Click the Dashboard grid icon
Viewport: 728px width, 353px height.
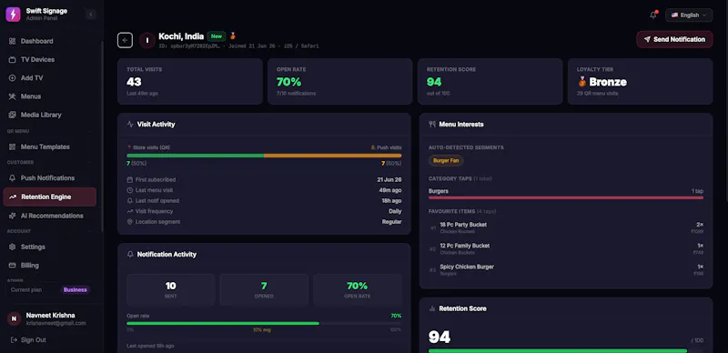point(13,41)
